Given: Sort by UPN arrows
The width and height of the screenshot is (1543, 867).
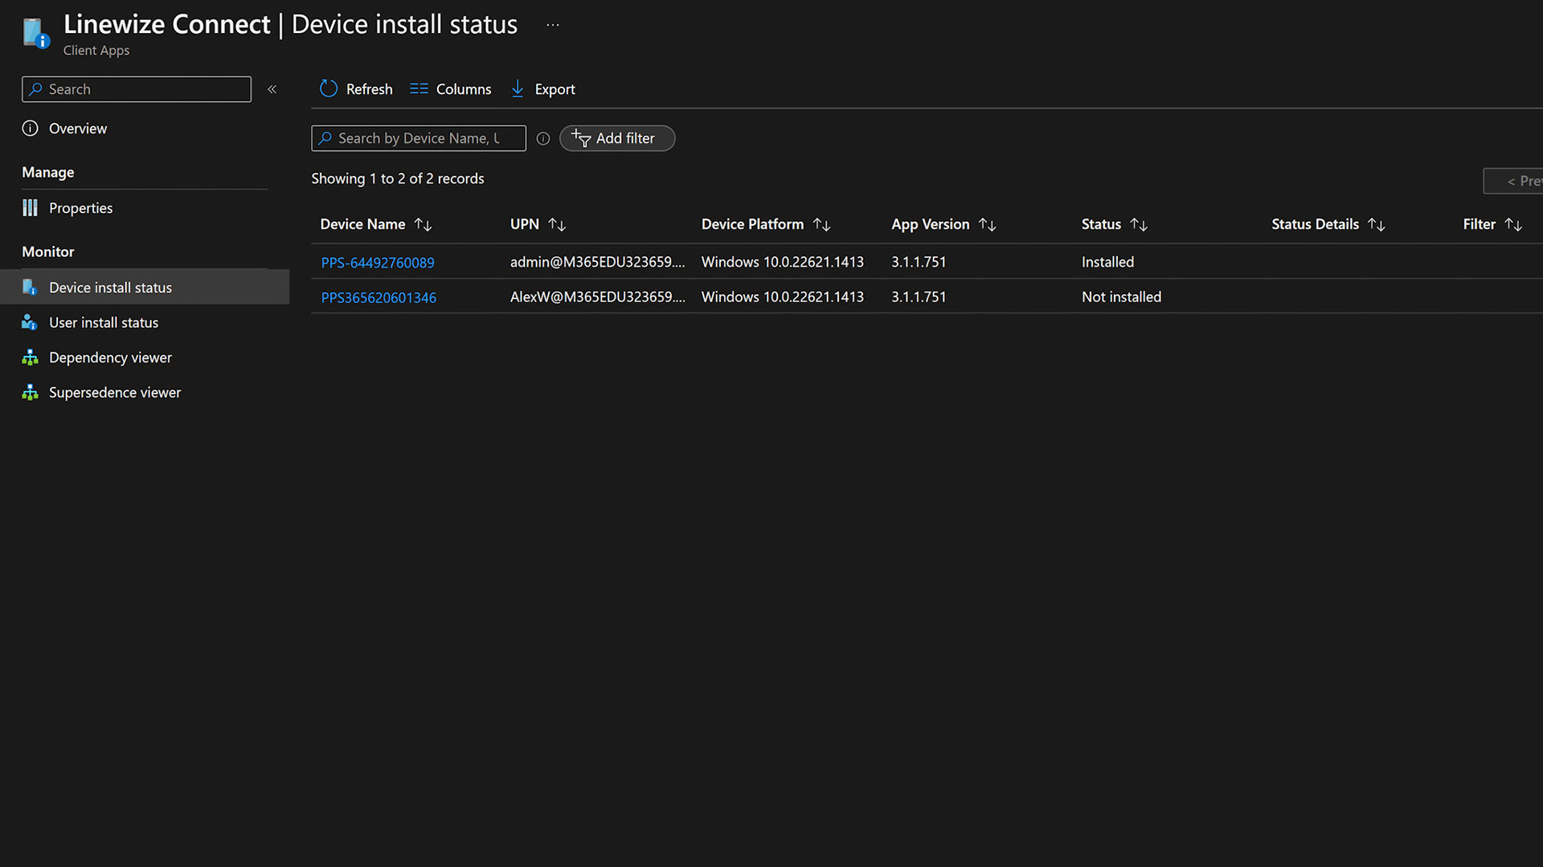Looking at the screenshot, I should [557, 225].
